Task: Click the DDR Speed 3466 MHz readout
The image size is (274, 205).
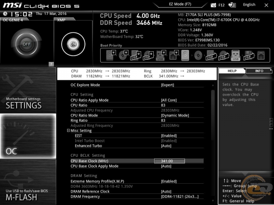Action: point(131,23)
